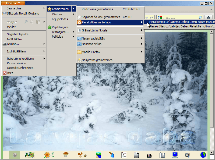Click the axe icon on the page
Screen dimensions: 215x160
click(x=111, y=155)
